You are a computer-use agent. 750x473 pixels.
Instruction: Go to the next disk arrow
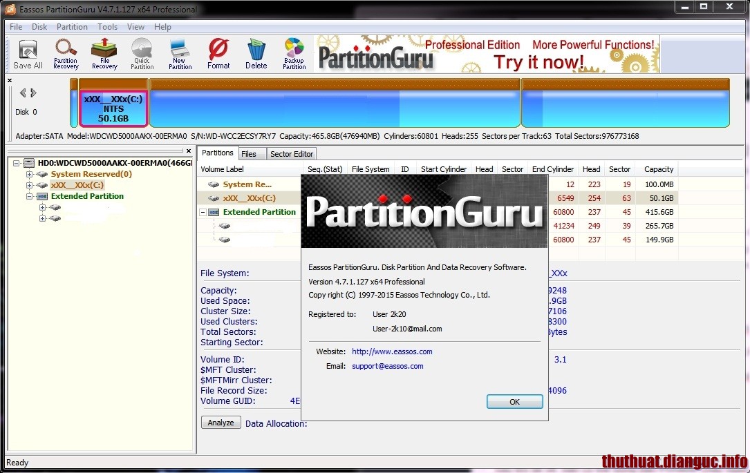tap(33, 93)
